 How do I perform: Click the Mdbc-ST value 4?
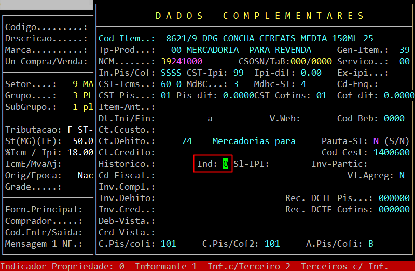point(303,84)
